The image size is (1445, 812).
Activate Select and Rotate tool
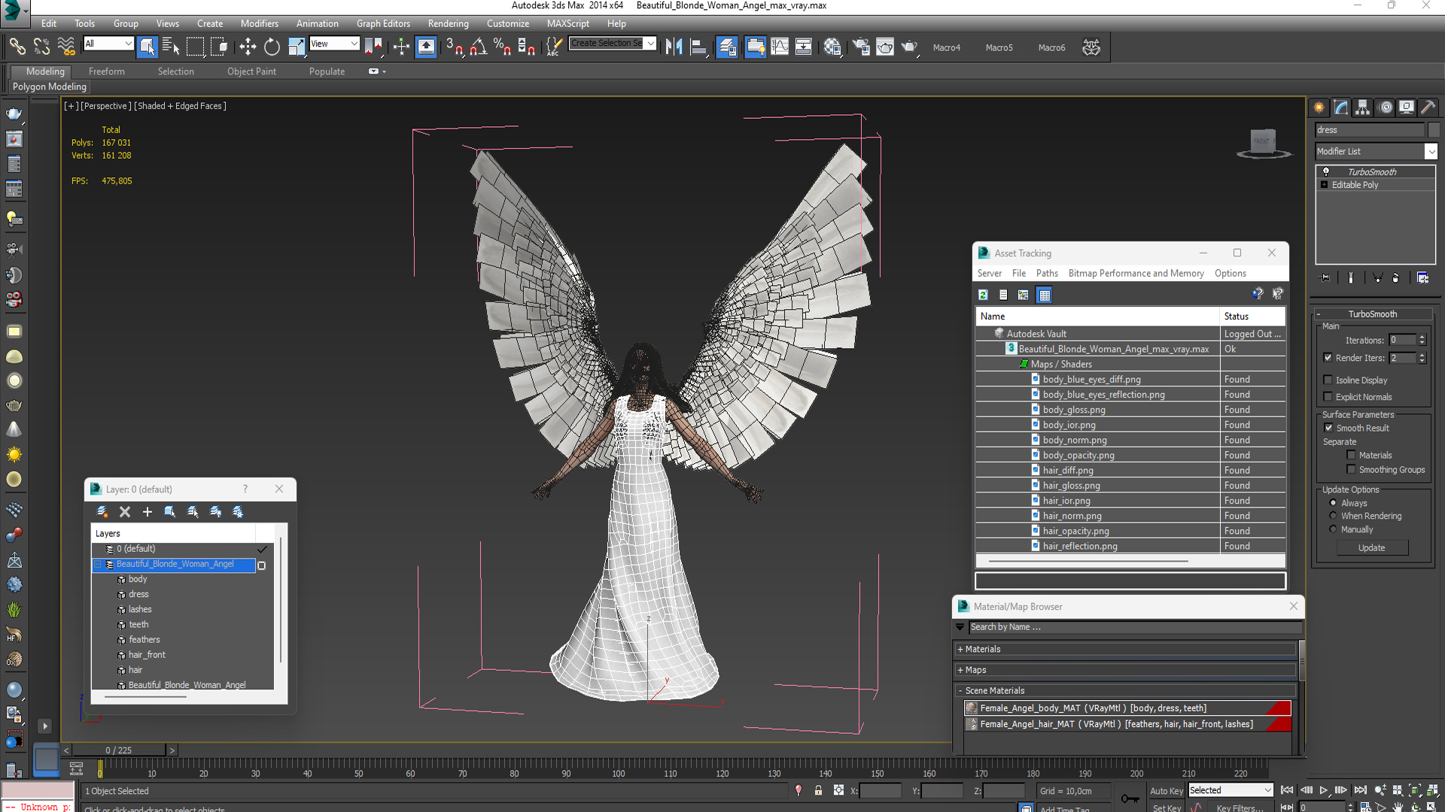coord(272,47)
